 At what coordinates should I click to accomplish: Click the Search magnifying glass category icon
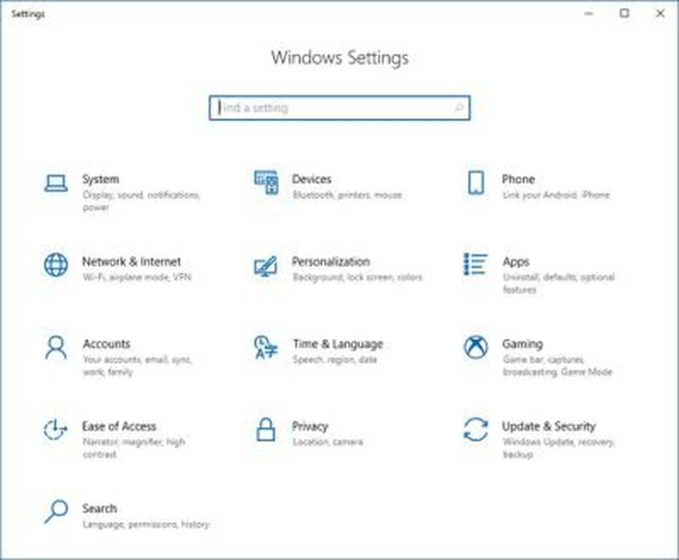coord(56,512)
